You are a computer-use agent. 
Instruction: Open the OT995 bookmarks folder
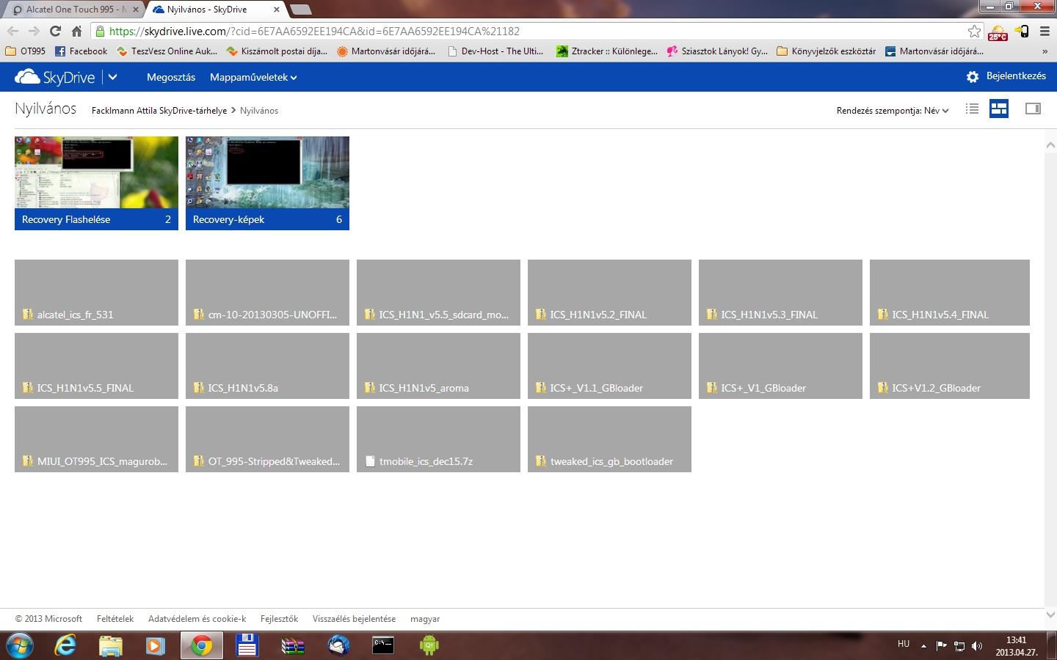click(x=26, y=51)
